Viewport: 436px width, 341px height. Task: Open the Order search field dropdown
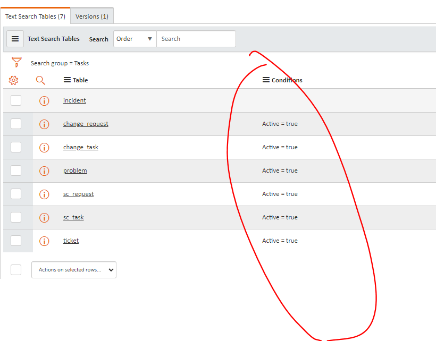point(135,38)
